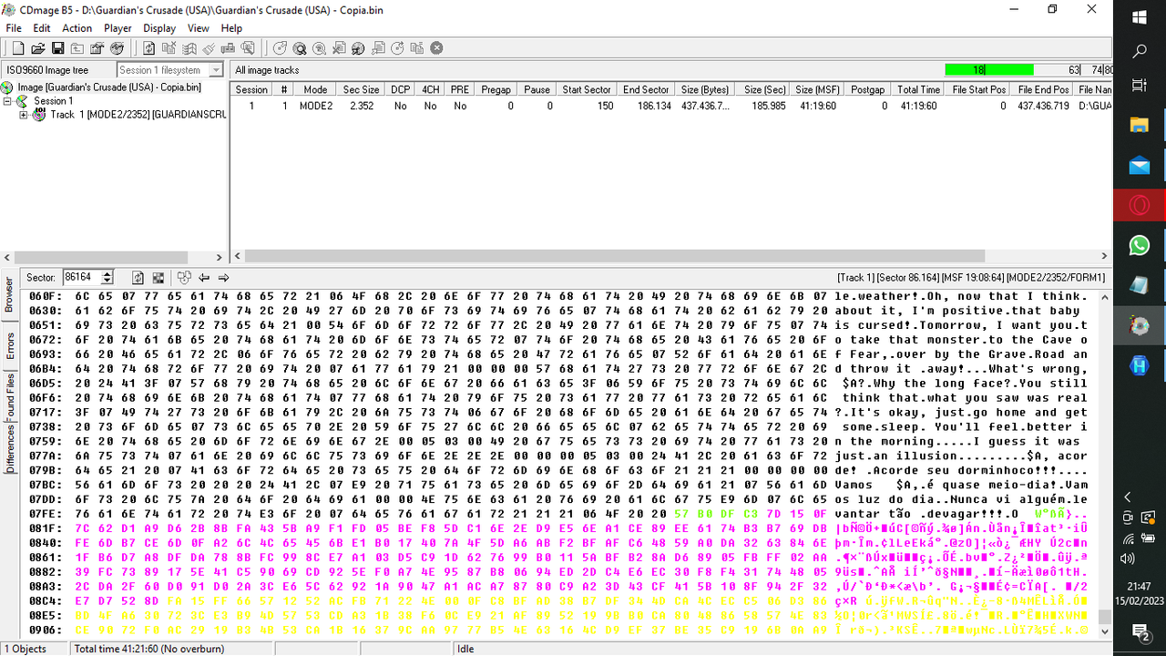Click the stacked pages toolbar icon

(189, 48)
